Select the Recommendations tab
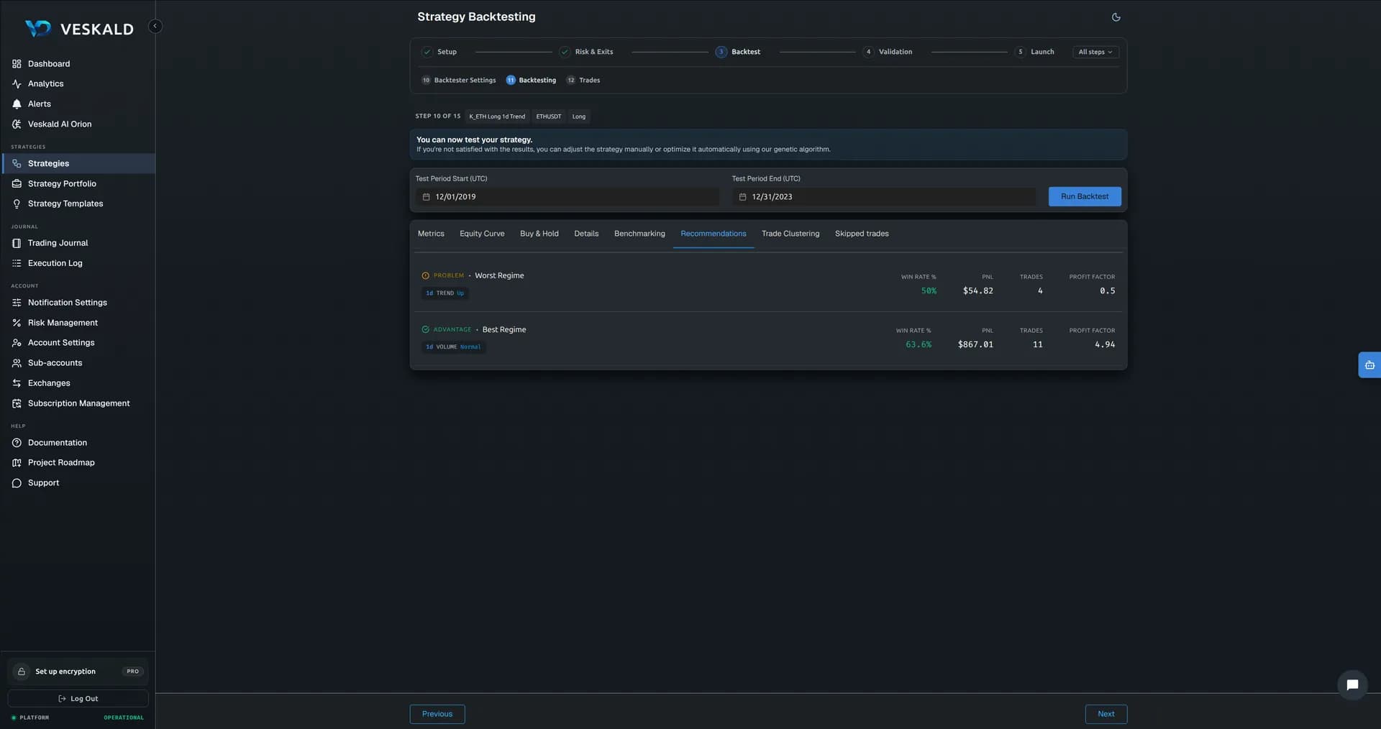The image size is (1381, 729). click(x=714, y=234)
